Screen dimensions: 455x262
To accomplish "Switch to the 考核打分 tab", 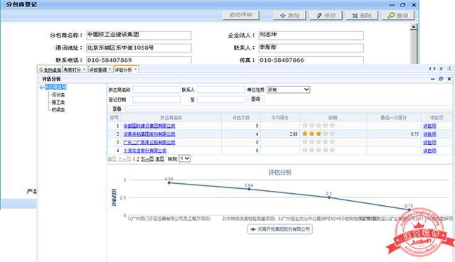I will click(x=73, y=70).
